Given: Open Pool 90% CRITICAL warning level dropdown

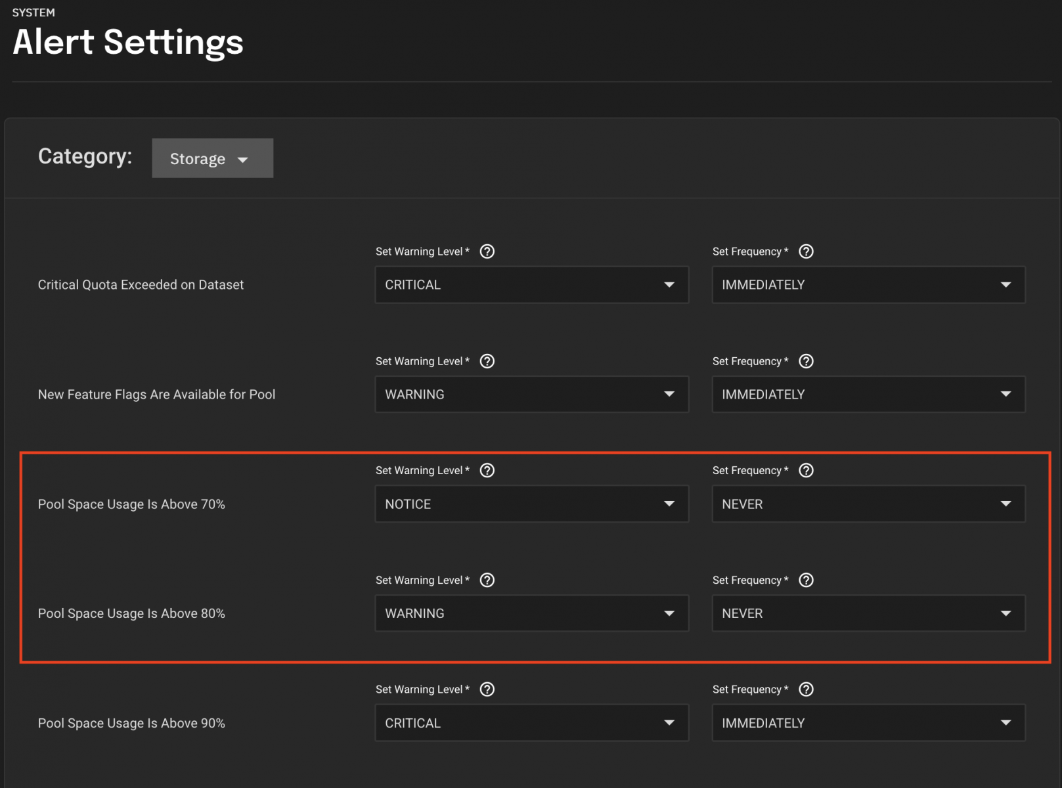Looking at the screenshot, I should [x=531, y=723].
